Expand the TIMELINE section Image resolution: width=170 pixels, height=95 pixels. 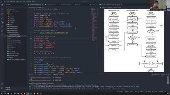click(8, 89)
